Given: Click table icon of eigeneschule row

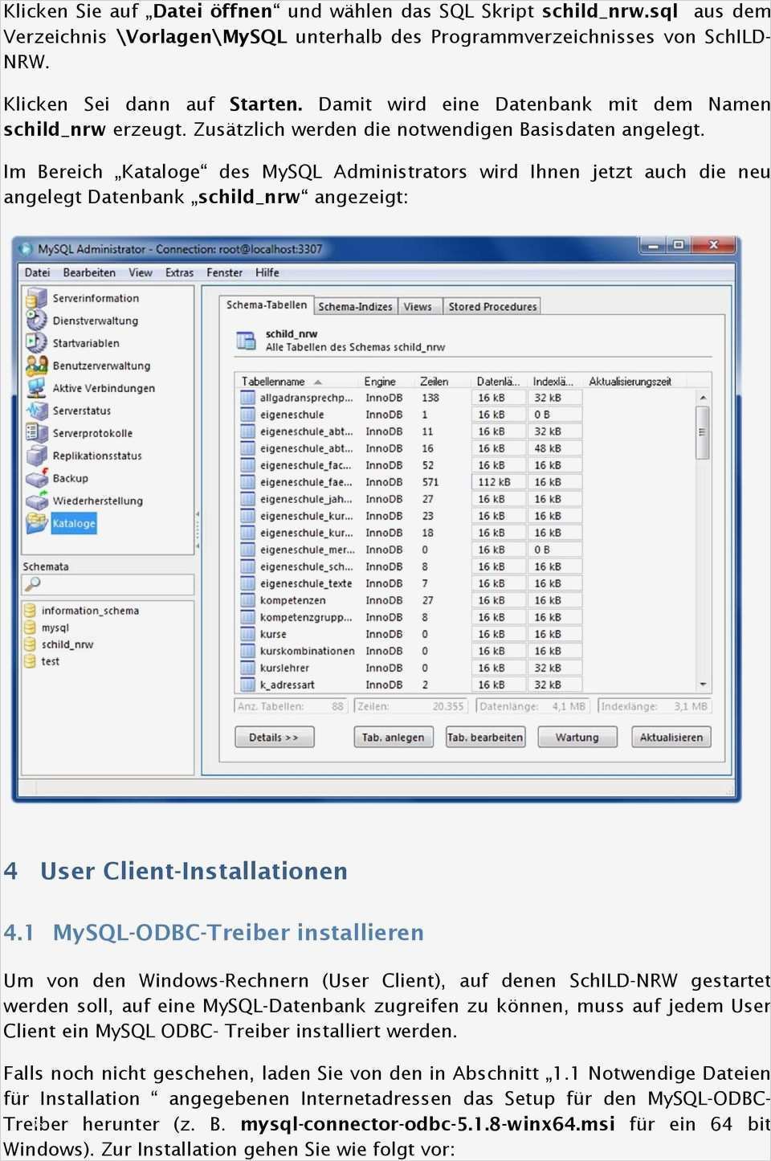Looking at the screenshot, I should (248, 415).
